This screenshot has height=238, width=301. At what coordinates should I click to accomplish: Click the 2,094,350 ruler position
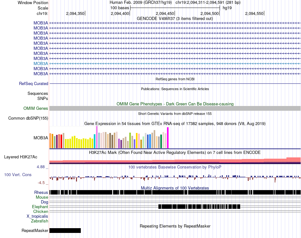pyautogui.click(x=75, y=13)
